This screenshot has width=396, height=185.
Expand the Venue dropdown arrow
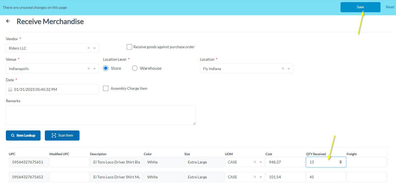94,69
